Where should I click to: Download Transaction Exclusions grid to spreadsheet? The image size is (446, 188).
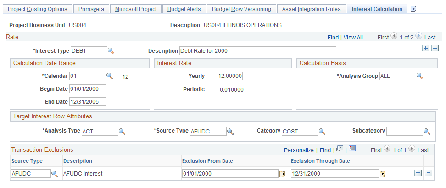tap(352, 149)
